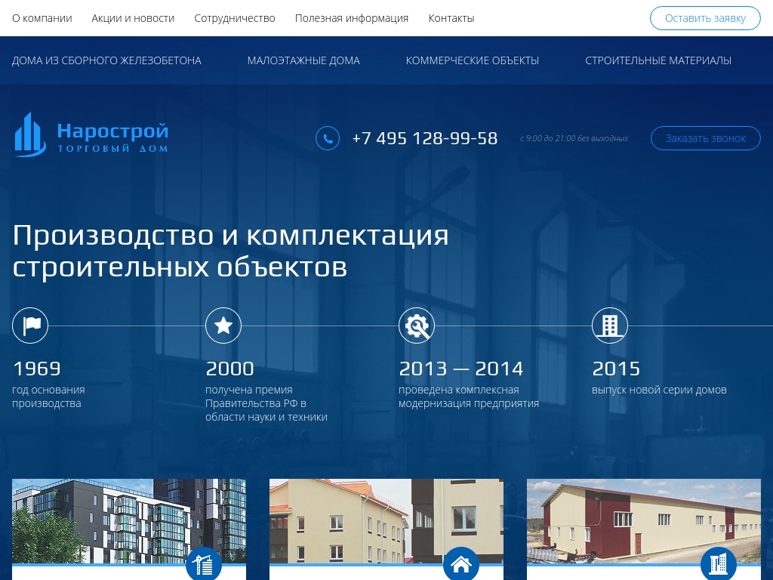Image resolution: width=773 pixels, height=580 pixels.
Task: Select the star icon above 2000
Action: pos(223,325)
